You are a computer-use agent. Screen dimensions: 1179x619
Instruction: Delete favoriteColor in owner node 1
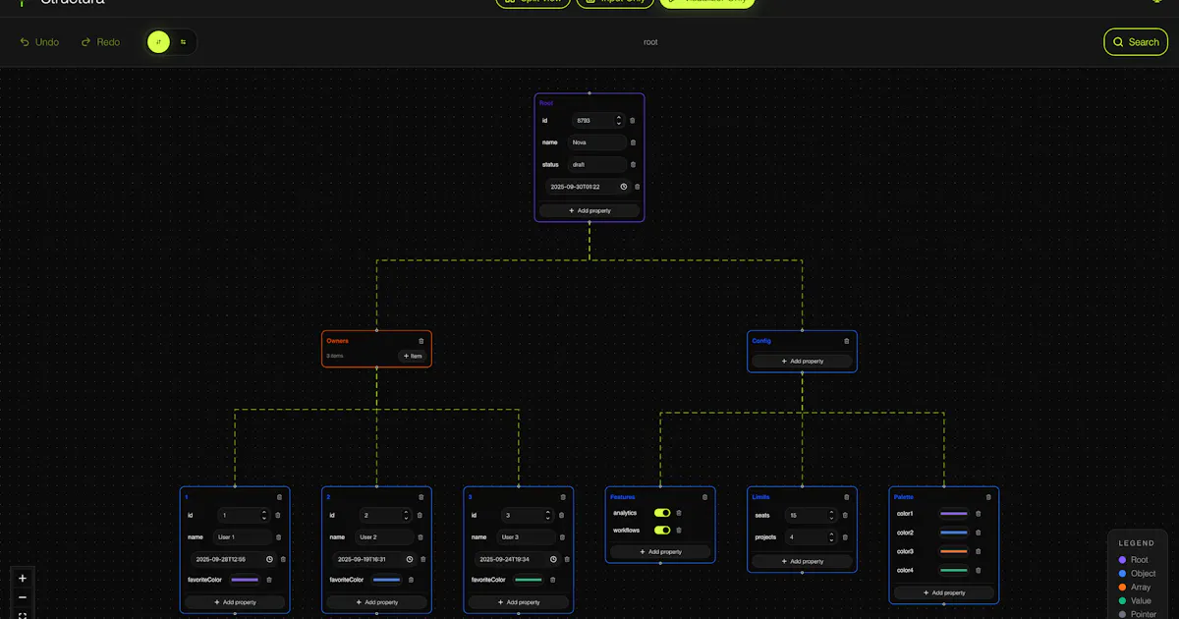(x=268, y=580)
